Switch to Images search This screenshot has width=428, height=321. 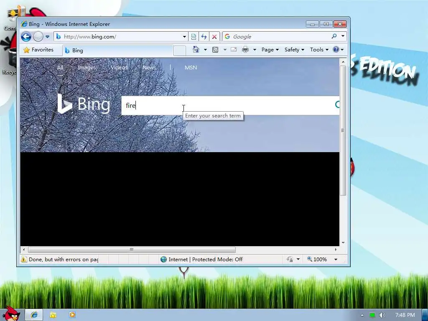[x=87, y=67]
